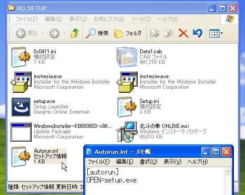Viewport: 245px width, 195px height.
Task: Click the instmsia.exe file name
Action: [x=48, y=76]
